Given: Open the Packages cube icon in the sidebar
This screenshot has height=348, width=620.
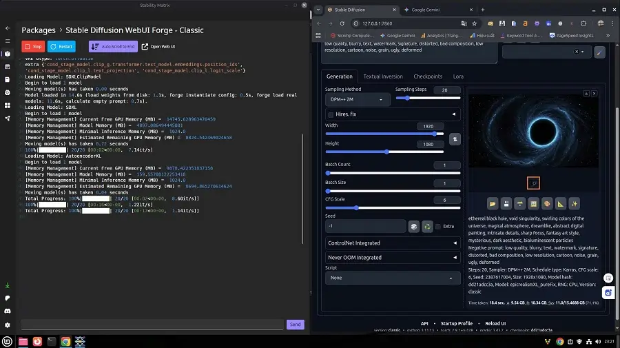Looking at the screenshot, I should coord(7,54).
